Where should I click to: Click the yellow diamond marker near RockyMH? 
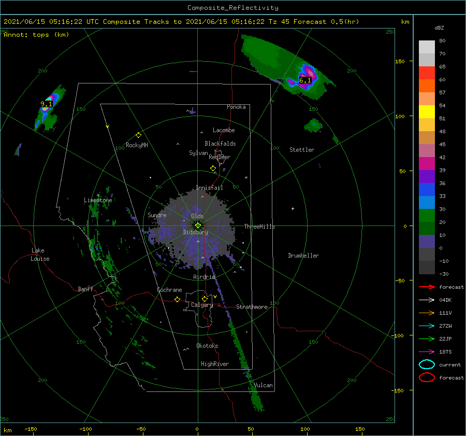pyautogui.click(x=138, y=135)
